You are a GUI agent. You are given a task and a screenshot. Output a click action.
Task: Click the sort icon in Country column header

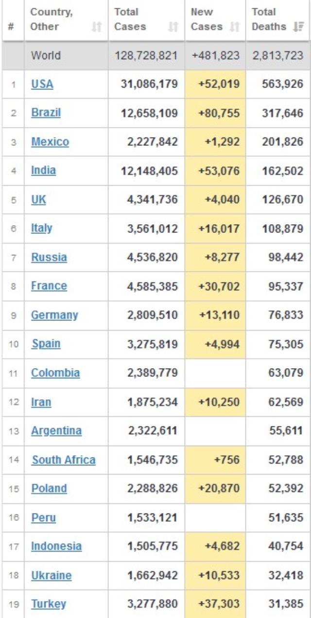[95, 28]
